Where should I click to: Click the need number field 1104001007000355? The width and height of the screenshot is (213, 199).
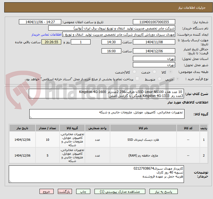[x=154, y=22]
